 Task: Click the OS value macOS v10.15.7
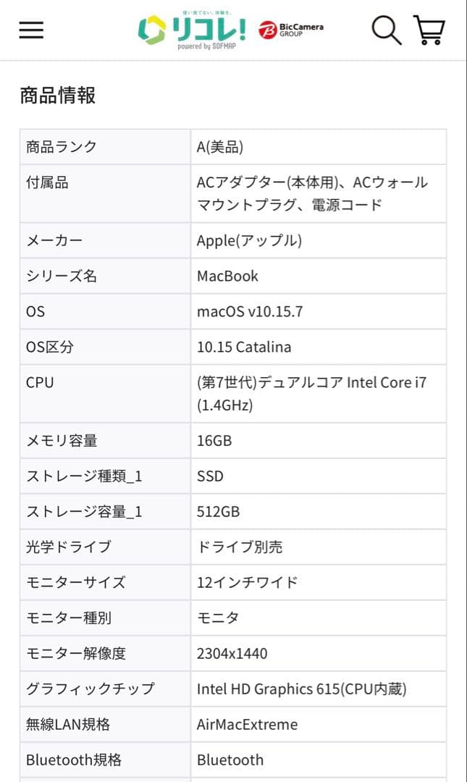tap(245, 311)
